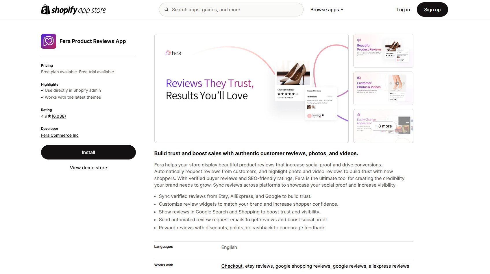Image resolution: width=490 pixels, height=274 pixels.
Task: Click the 'Send automated review request emails' bullet
Action: 243,219
